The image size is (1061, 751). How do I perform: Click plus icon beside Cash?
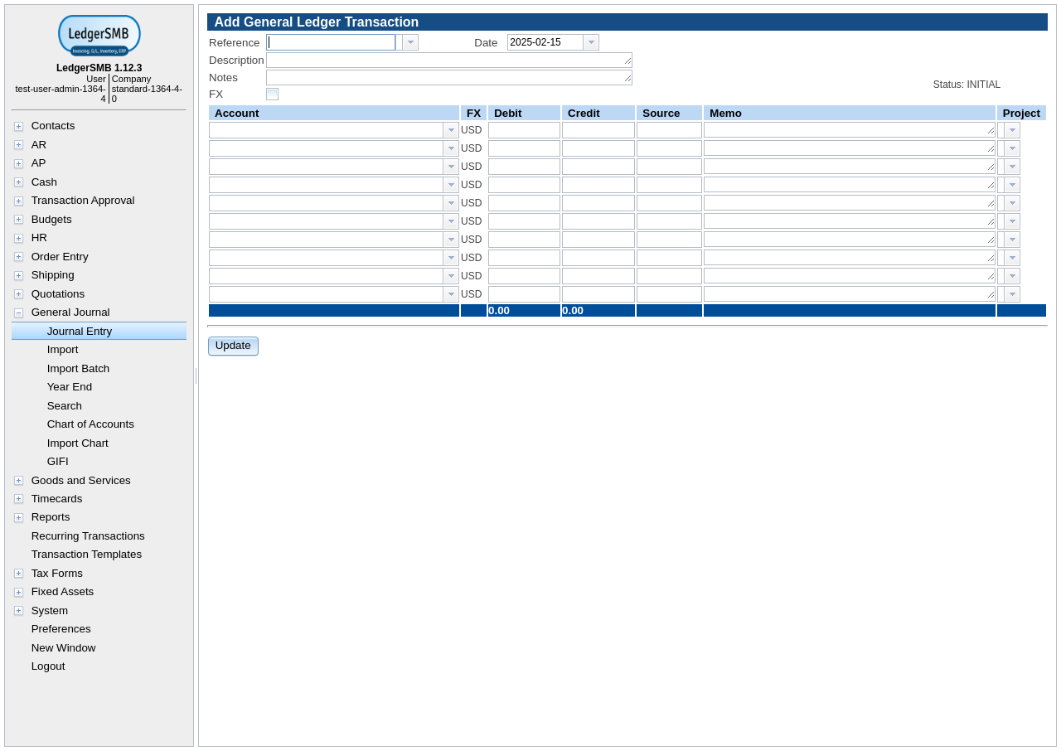[x=18, y=182]
